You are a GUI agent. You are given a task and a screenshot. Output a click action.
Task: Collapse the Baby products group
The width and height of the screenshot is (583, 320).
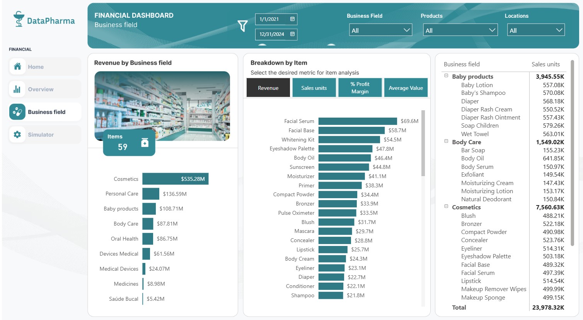click(x=446, y=76)
